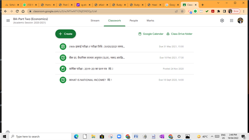Open Windows Start menu
Image resolution: width=249 pixels, height=140 pixels.
point(4,136)
